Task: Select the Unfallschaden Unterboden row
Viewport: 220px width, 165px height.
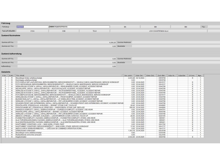Action: [x=69, y=131]
